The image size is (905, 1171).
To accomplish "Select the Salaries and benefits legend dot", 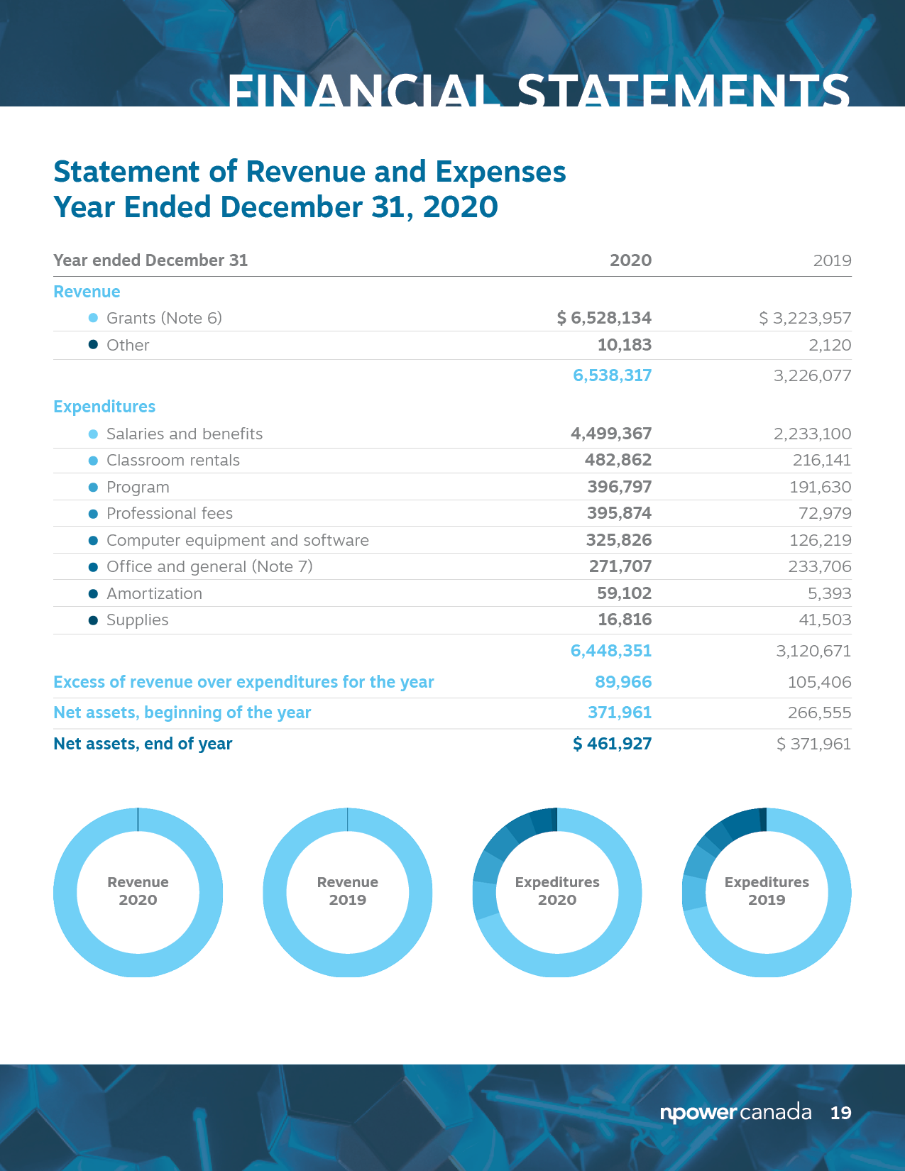I will point(93,434).
